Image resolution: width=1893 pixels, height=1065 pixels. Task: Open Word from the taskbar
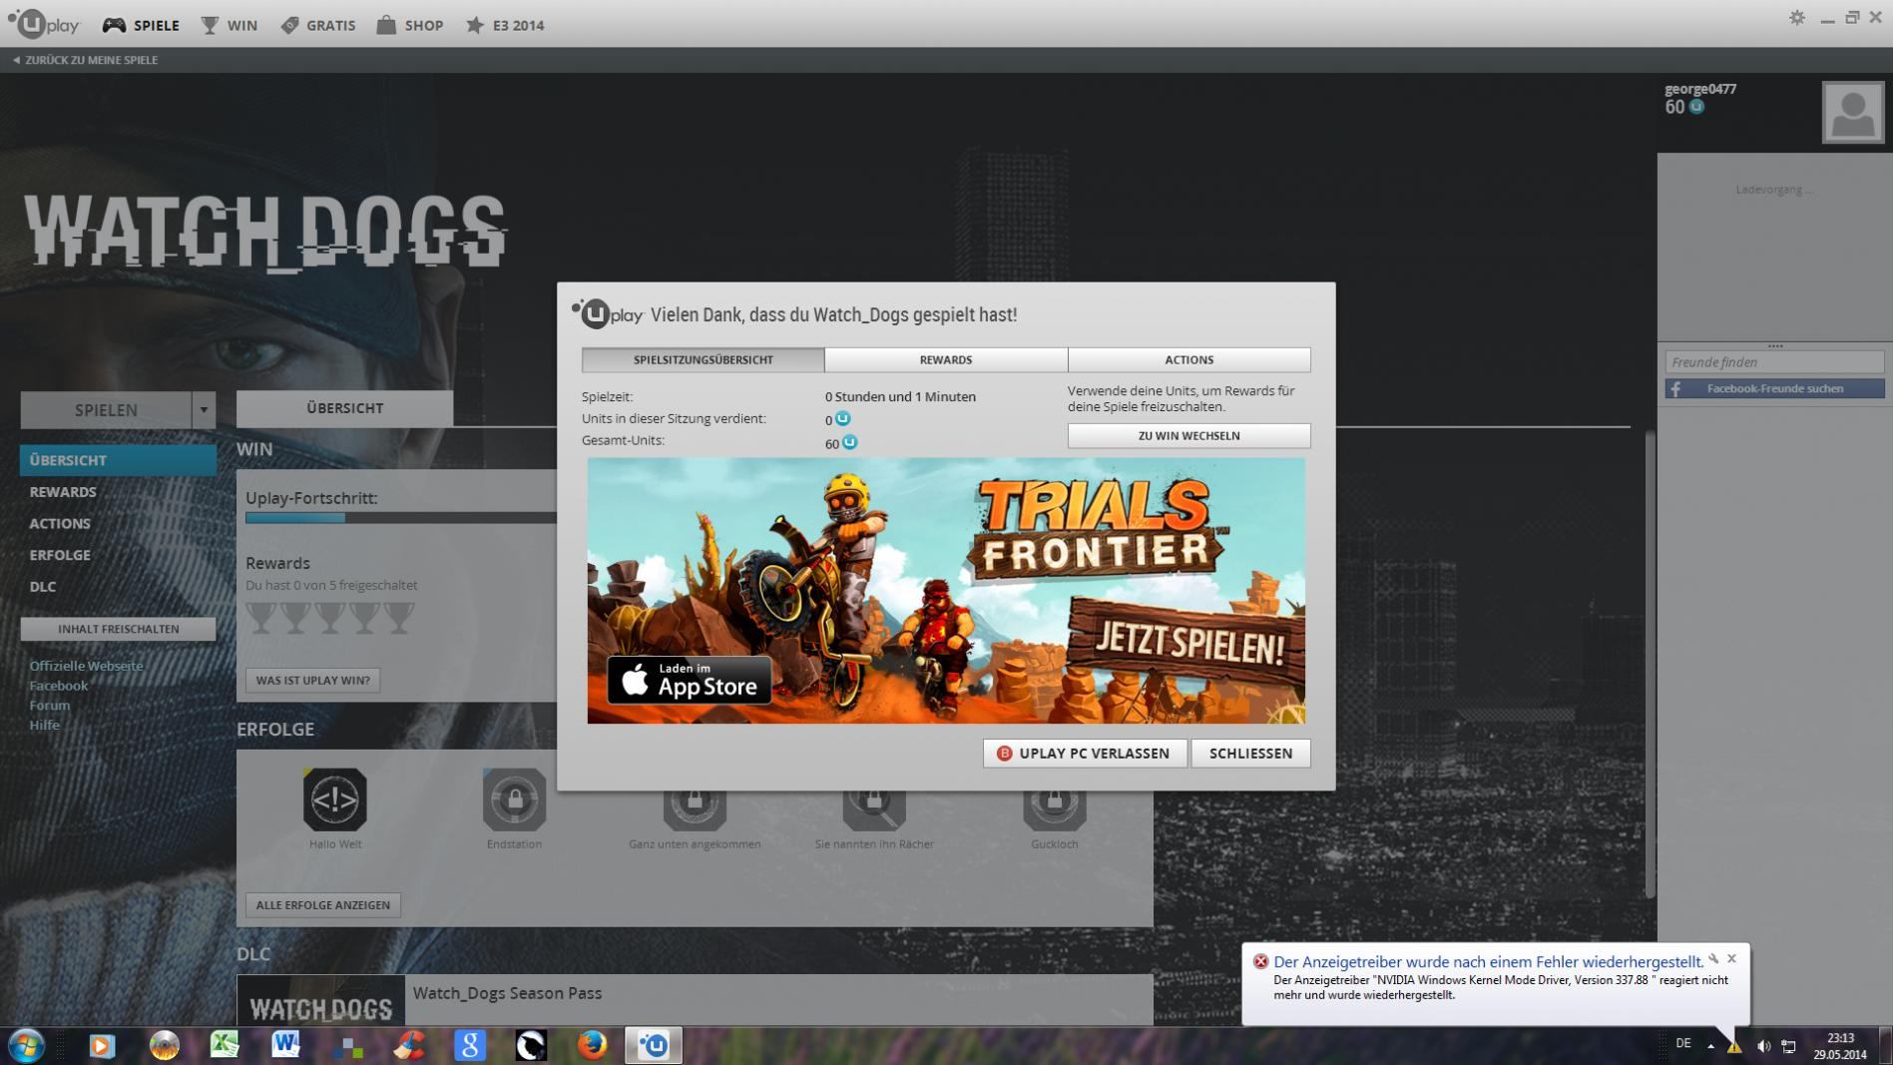pos(285,1045)
